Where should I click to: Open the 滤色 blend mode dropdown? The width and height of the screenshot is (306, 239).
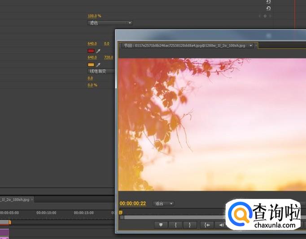(x=110, y=23)
